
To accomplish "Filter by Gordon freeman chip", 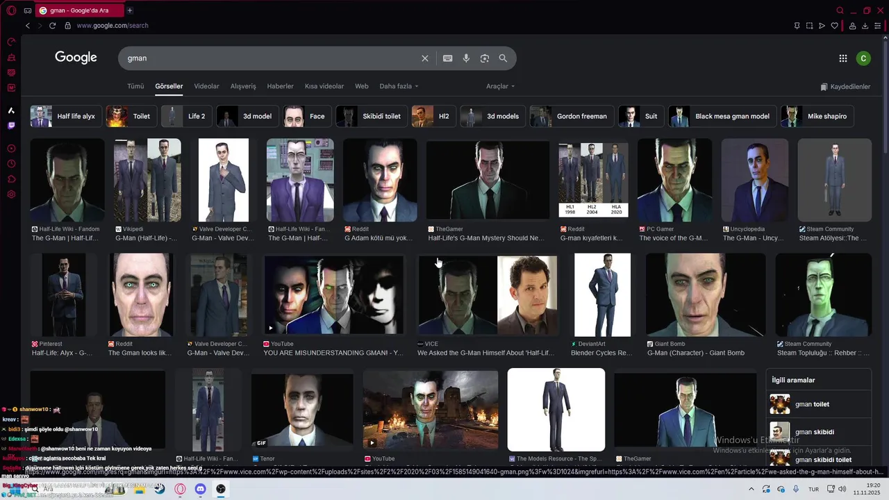I will pyautogui.click(x=571, y=116).
